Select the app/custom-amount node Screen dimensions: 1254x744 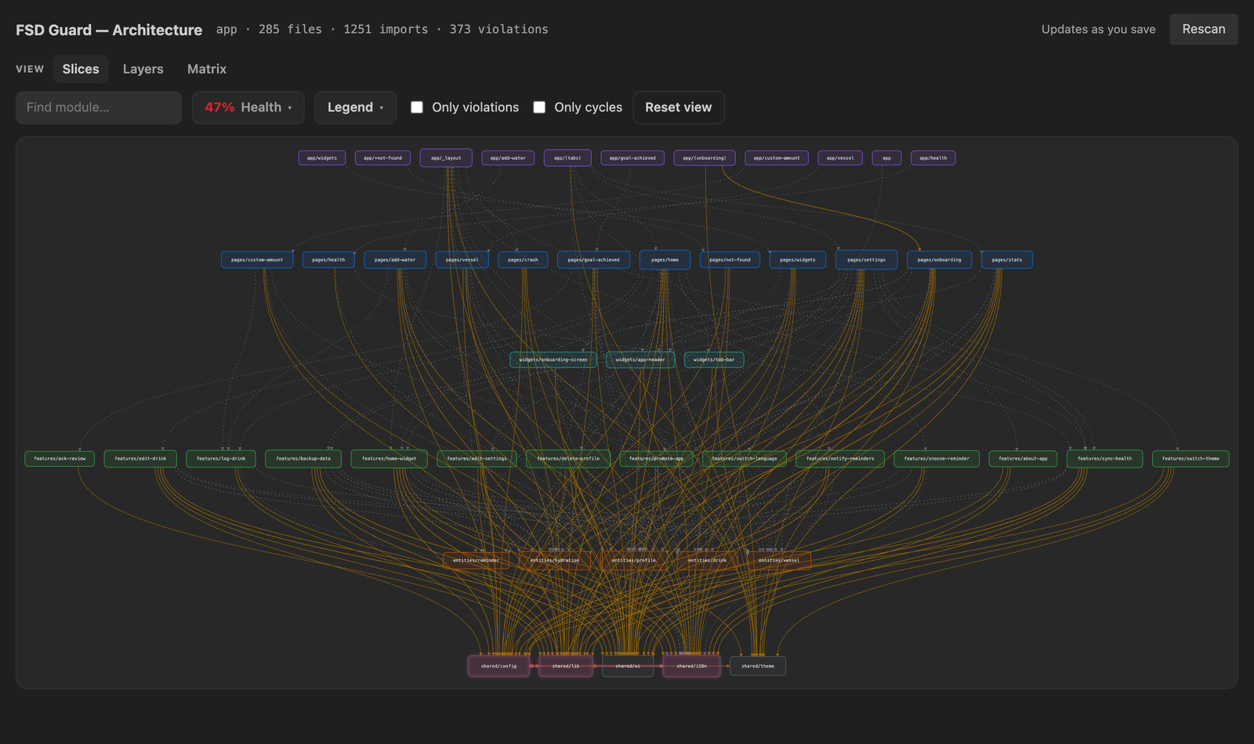[x=777, y=158]
